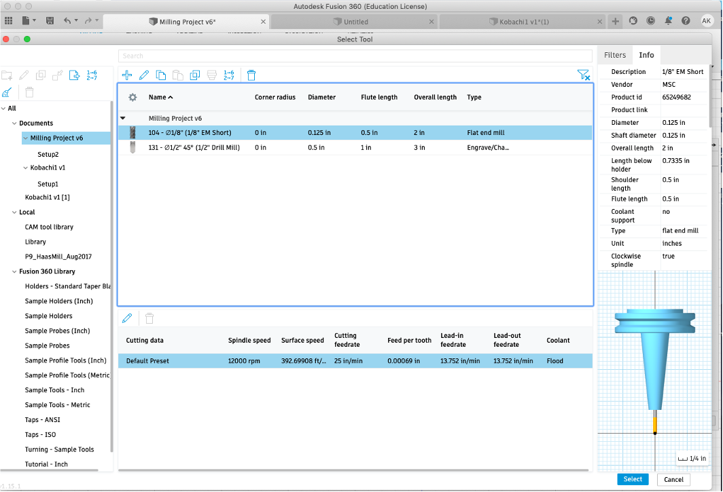Screen dimensions: 723x492
Task: Collapse the All tree node
Action: click(x=3, y=109)
